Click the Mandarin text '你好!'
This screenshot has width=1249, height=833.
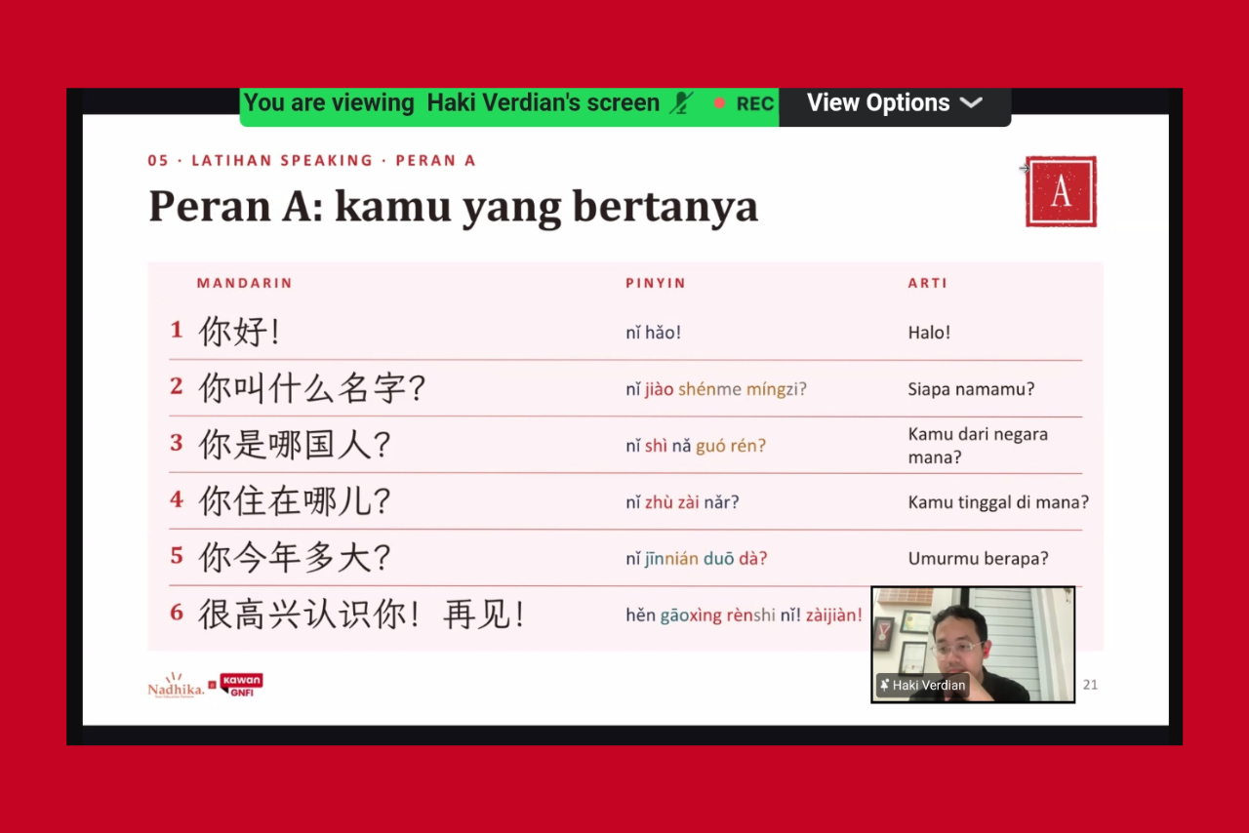pyautogui.click(x=240, y=332)
